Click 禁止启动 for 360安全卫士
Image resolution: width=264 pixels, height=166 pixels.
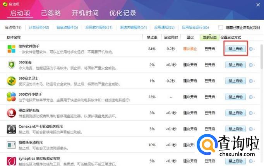click(235, 81)
